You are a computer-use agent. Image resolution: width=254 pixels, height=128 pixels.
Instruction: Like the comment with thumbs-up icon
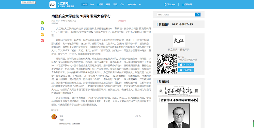click(x=140, y=116)
